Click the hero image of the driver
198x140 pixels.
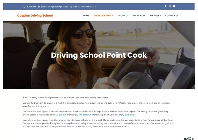coord(99,55)
